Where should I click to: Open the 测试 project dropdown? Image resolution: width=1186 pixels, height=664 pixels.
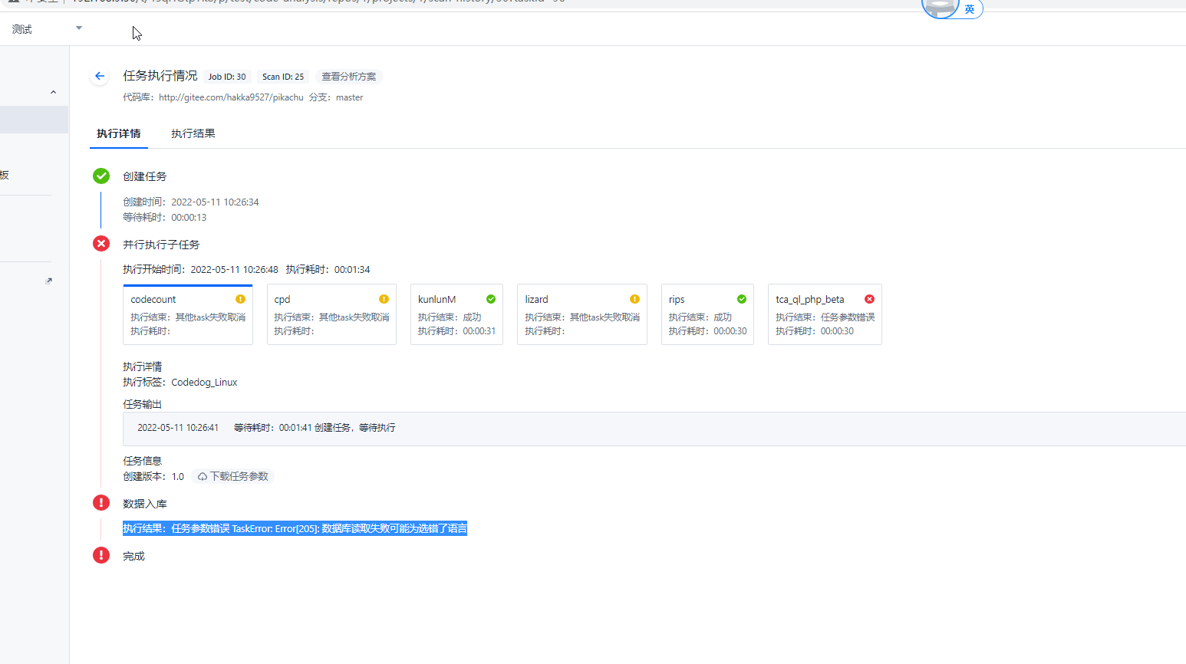46,29
